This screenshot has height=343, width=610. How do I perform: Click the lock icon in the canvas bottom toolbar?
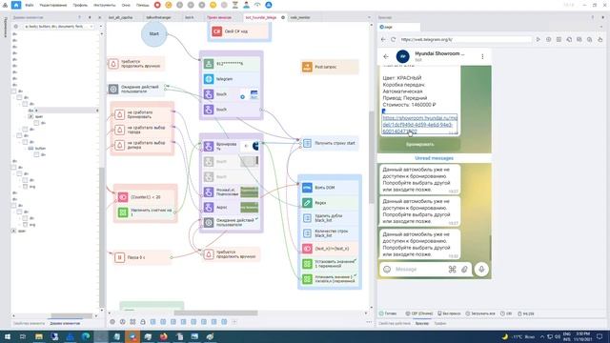[143, 322]
